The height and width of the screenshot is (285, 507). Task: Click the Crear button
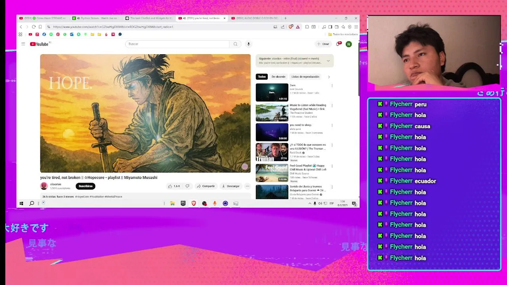pos(323,44)
